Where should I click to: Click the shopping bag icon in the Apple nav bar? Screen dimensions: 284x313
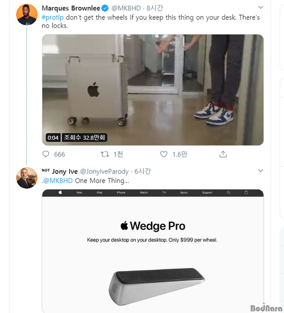tap(246, 193)
